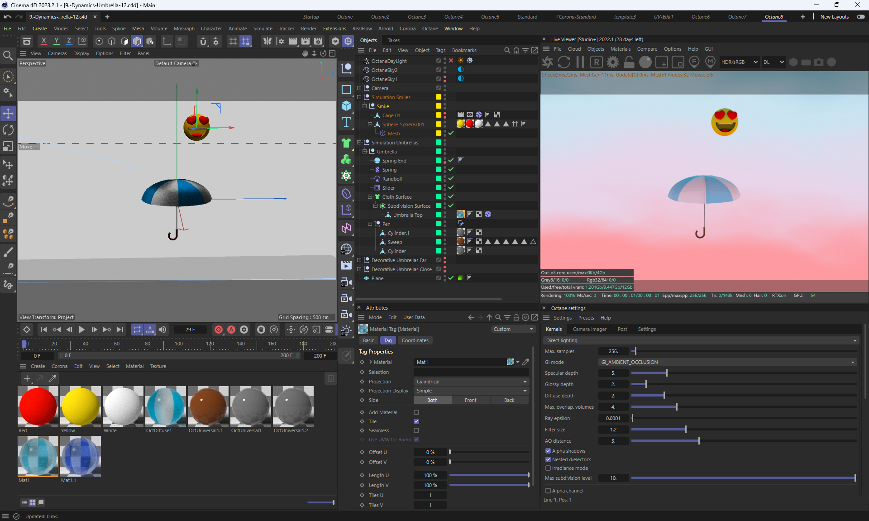Enable the Seamless checkbox
869x521 pixels.
[x=416, y=430]
